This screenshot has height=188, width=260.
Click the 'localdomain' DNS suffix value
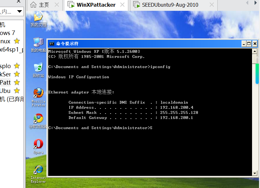[x=174, y=102]
